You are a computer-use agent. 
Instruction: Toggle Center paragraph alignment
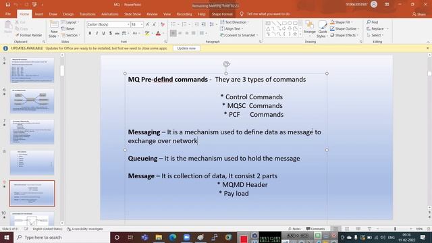point(180,33)
